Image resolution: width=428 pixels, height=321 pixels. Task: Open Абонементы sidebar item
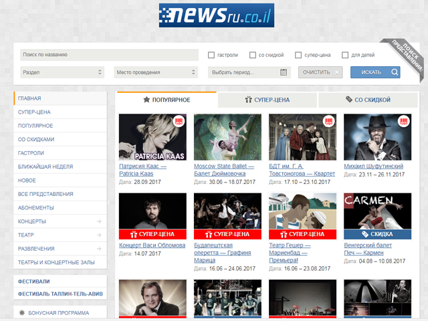(60, 207)
